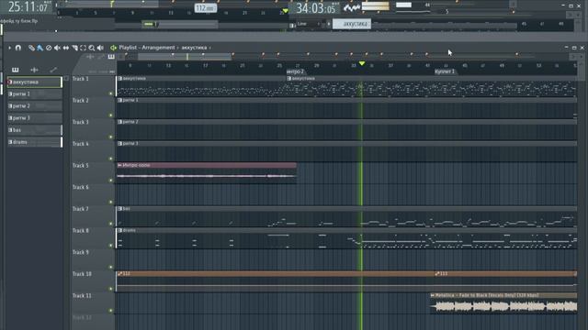Click the Metallica Fade to Black audio clip

click(503, 303)
